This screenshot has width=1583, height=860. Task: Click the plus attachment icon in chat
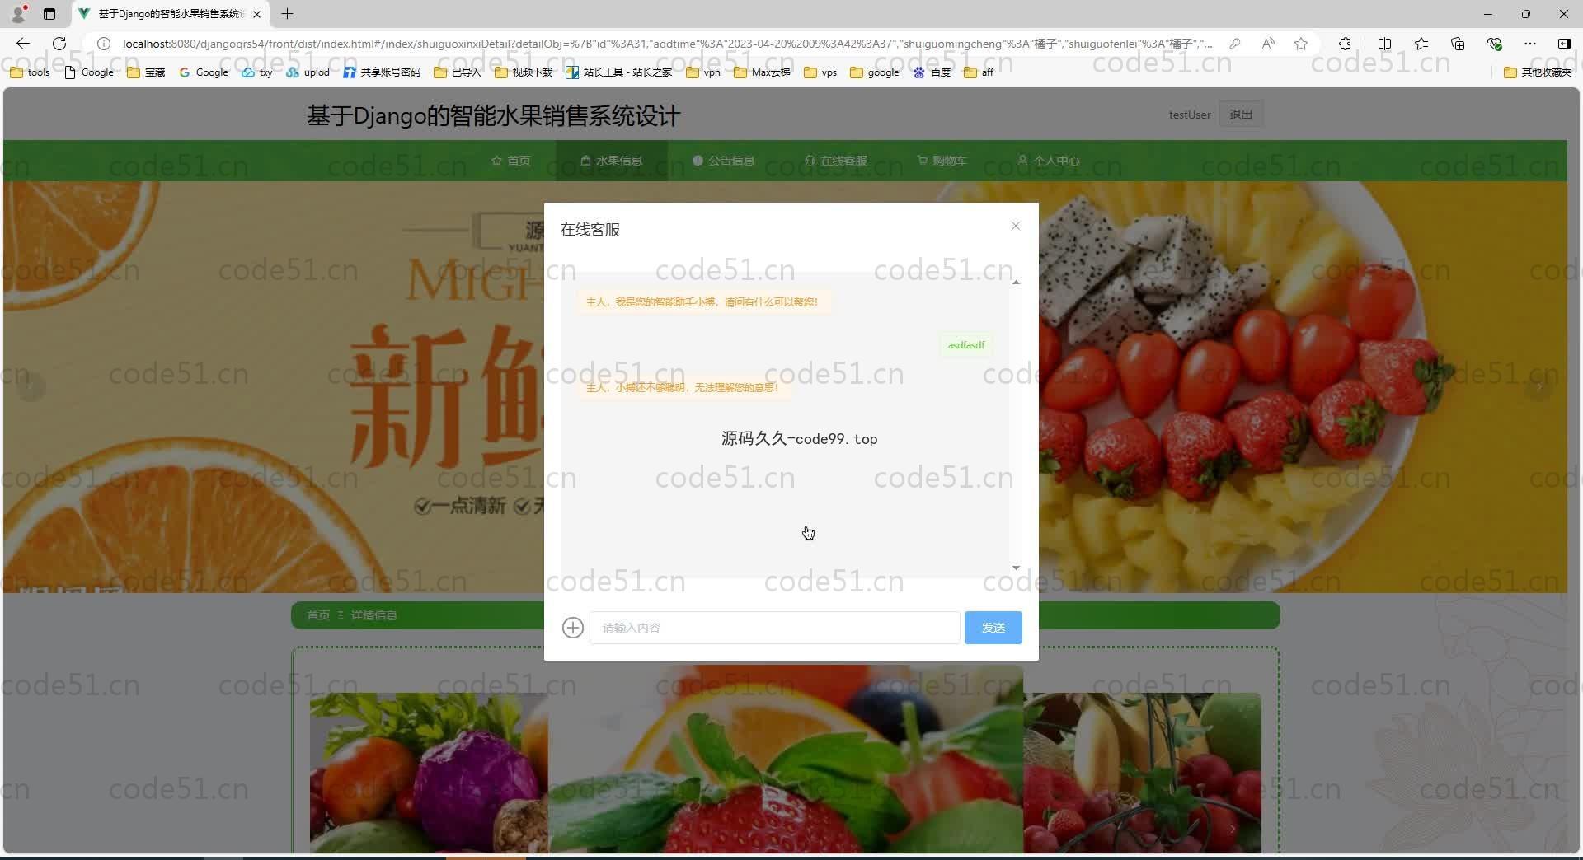coord(572,628)
